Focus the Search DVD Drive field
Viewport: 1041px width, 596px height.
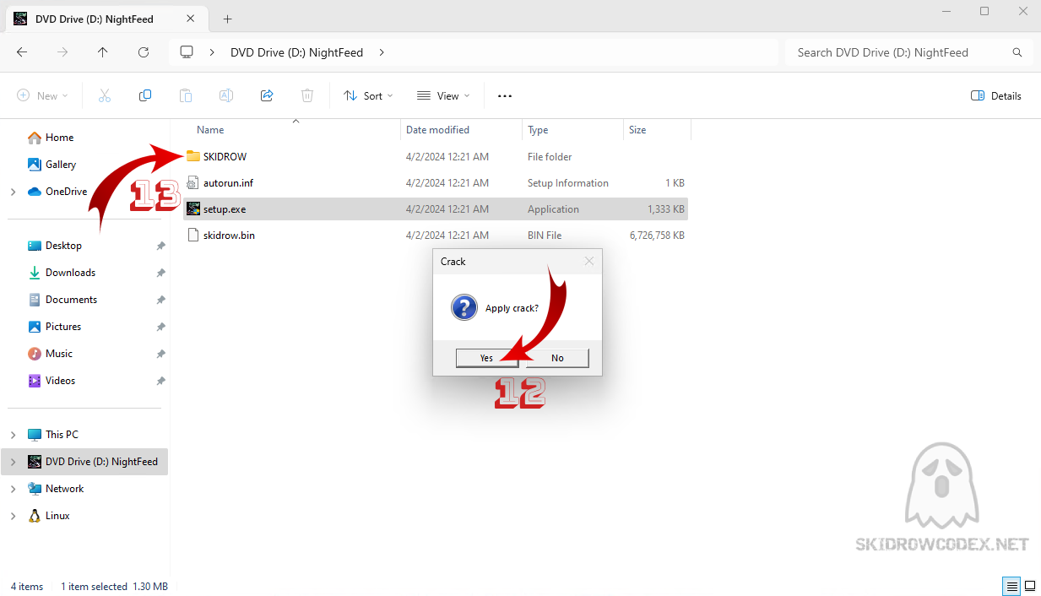[x=908, y=52]
